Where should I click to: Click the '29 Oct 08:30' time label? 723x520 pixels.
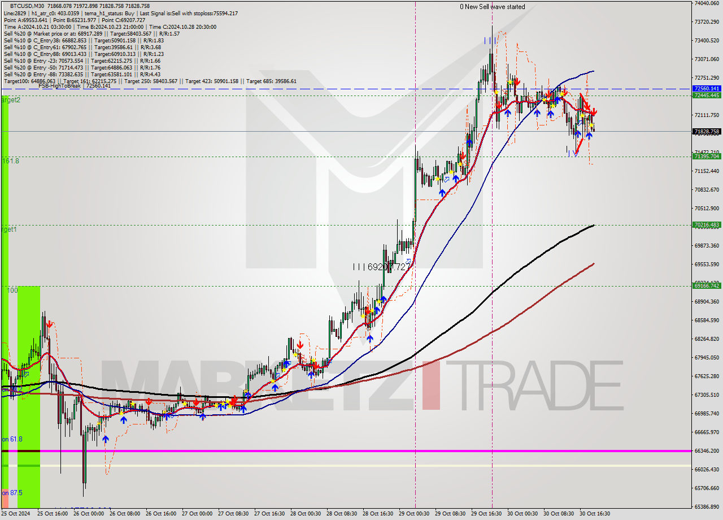[x=450, y=514]
